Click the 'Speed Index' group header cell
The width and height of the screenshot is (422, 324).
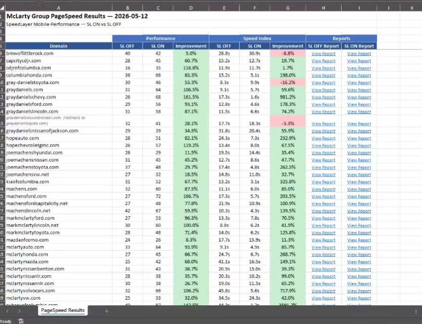coord(257,38)
